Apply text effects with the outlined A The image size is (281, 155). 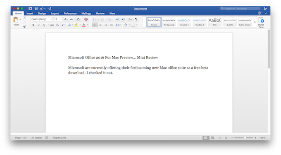[69, 25]
